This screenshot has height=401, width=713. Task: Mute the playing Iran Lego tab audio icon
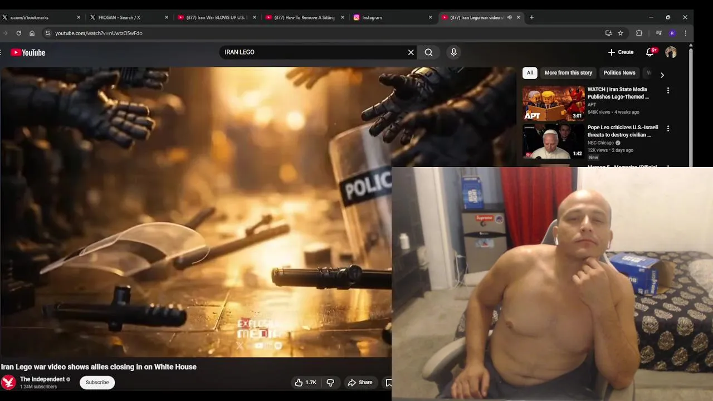pos(509,17)
